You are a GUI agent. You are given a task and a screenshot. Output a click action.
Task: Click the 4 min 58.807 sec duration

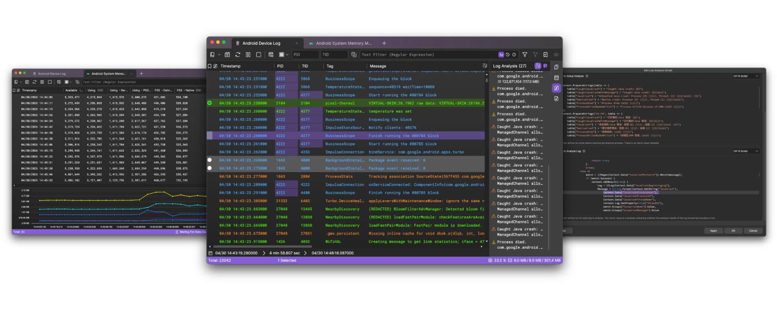[x=285, y=253]
